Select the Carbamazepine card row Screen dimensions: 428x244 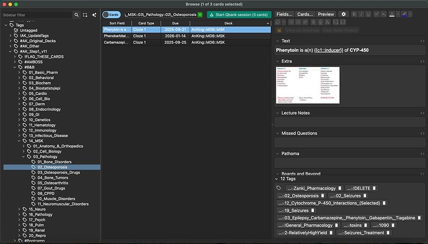point(187,42)
